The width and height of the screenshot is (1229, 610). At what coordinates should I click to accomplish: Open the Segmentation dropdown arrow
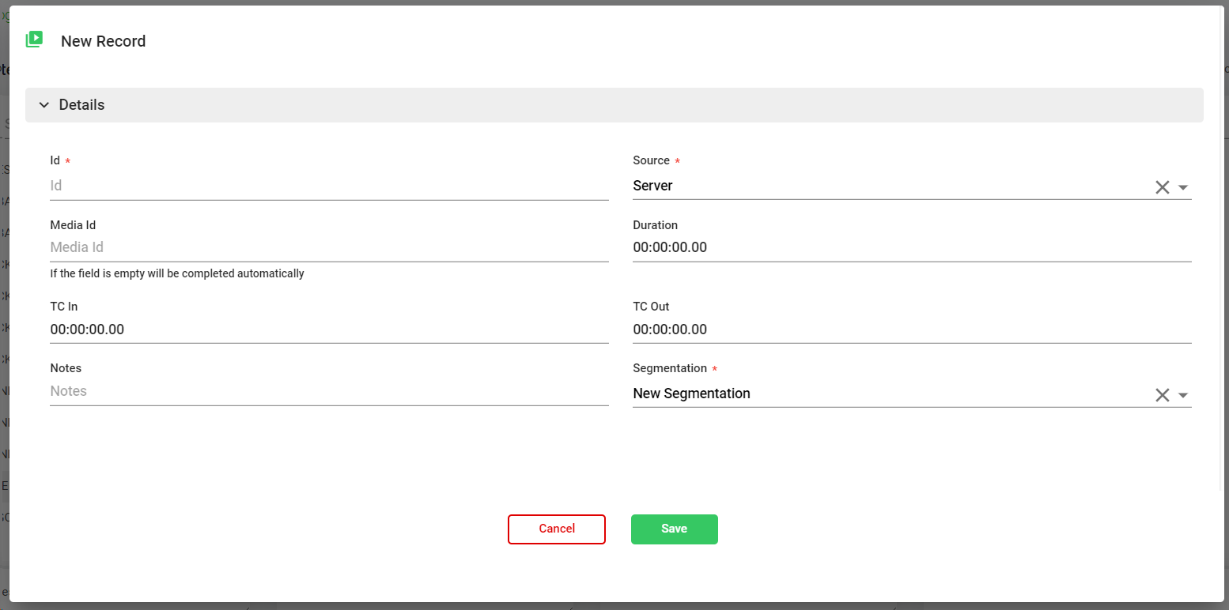(x=1183, y=395)
